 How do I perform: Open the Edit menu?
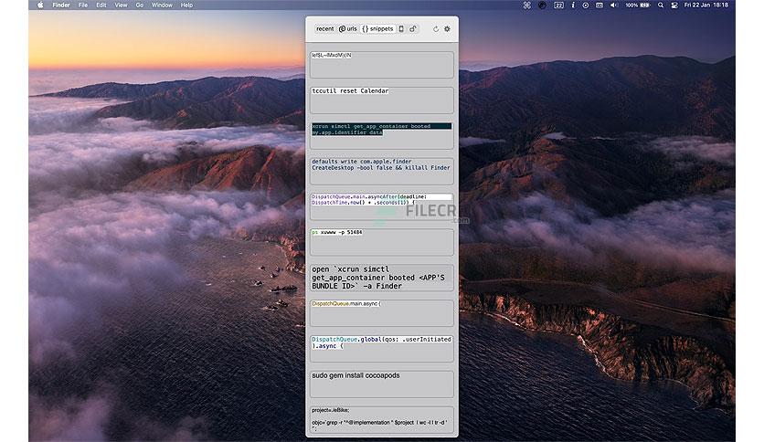(x=101, y=5)
